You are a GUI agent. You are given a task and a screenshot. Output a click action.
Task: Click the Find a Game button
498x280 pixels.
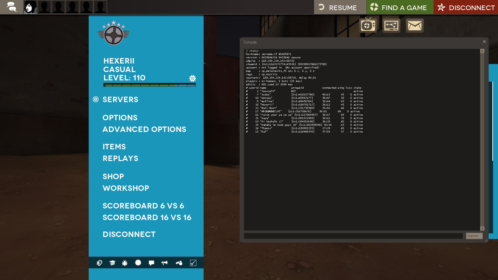(x=400, y=7)
